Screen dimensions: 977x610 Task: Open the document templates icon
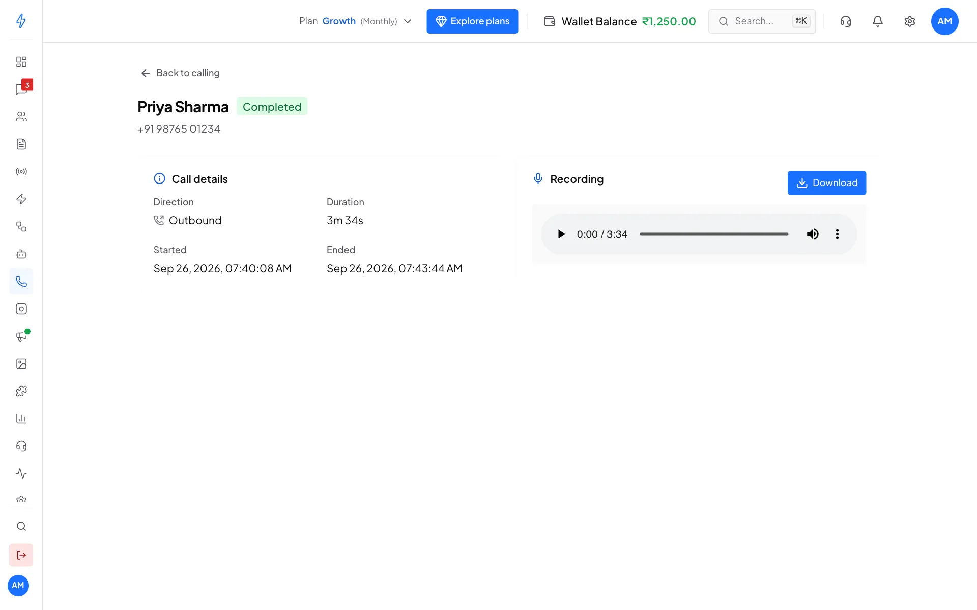[21, 144]
